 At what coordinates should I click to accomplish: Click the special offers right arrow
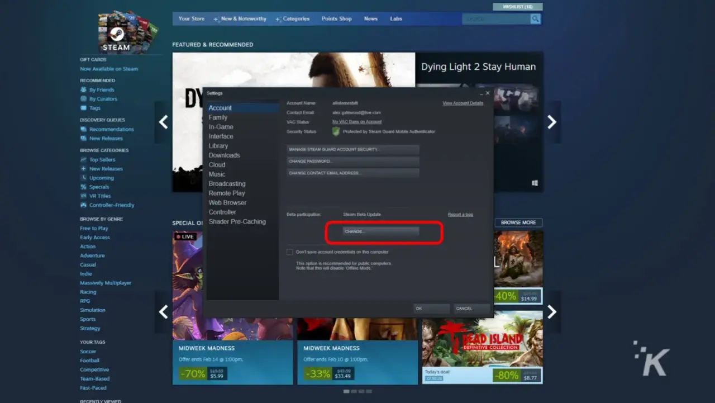coord(552,312)
